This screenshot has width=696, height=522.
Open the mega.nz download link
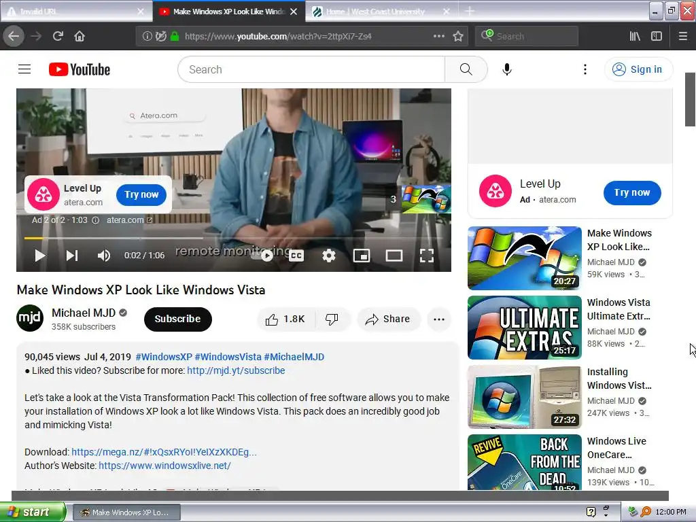pos(164,452)
